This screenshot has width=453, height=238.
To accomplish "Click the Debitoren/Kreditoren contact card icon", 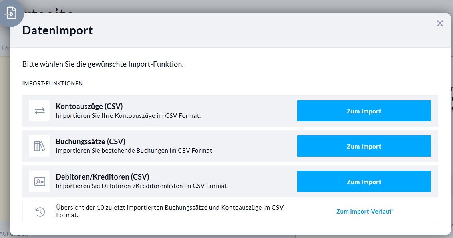I will coord(40,182).
